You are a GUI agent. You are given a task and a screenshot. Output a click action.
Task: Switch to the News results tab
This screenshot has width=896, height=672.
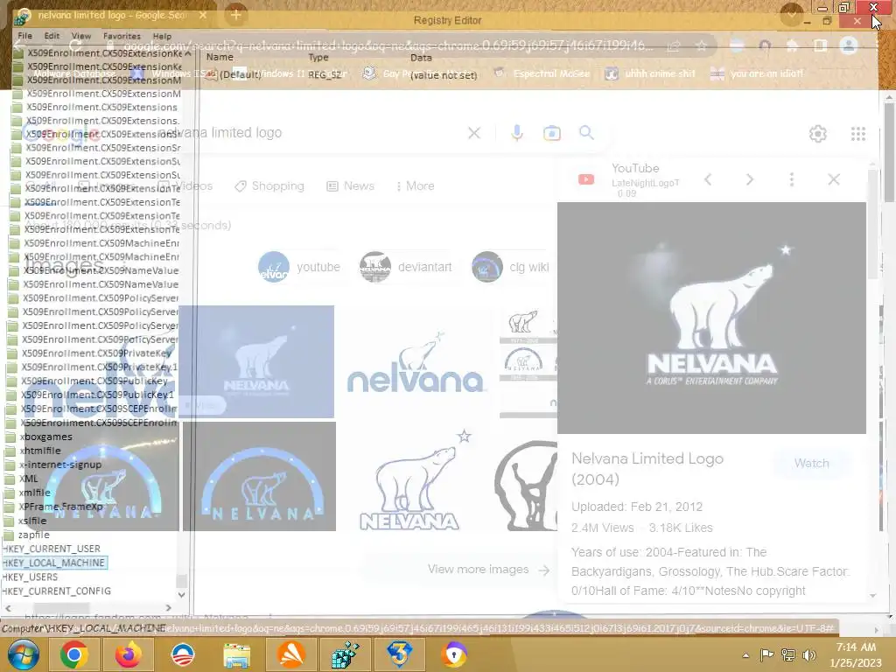click(x=350, y=186)
